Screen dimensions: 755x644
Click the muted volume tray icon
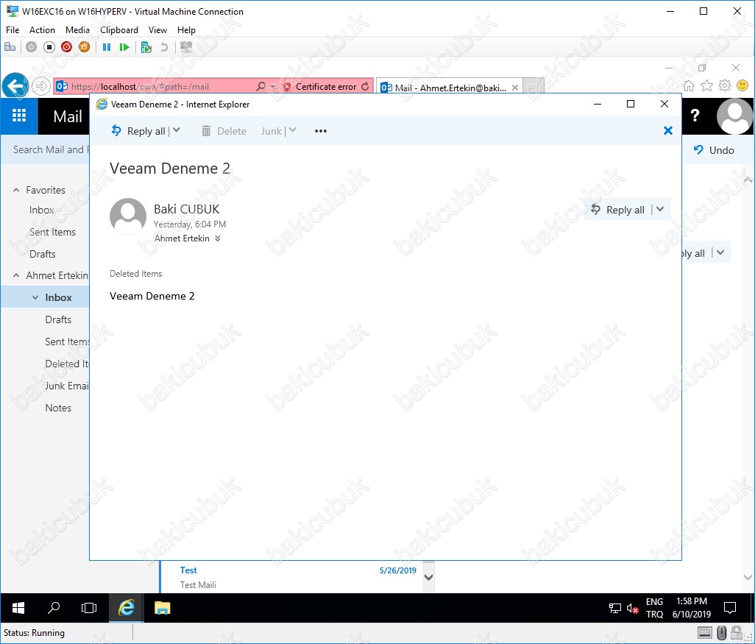point(632,609)
